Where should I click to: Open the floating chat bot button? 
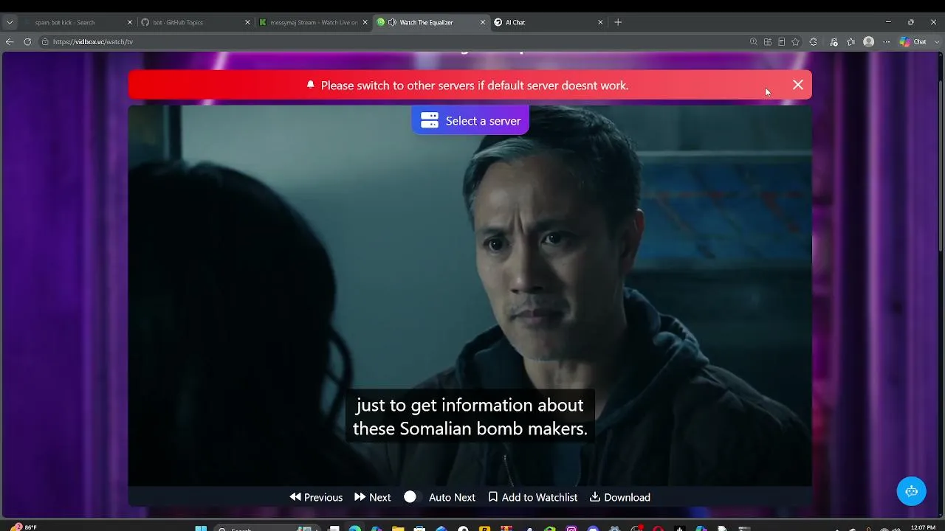coord(911,491)
